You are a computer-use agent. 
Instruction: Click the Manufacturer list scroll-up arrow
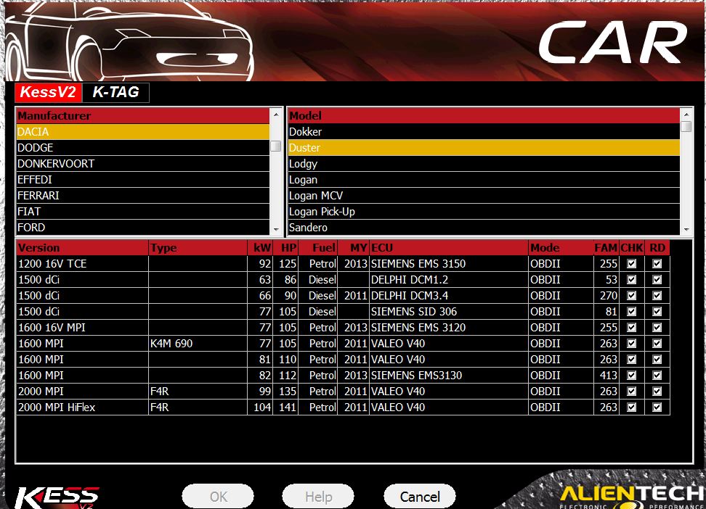(x=276, y=115)
